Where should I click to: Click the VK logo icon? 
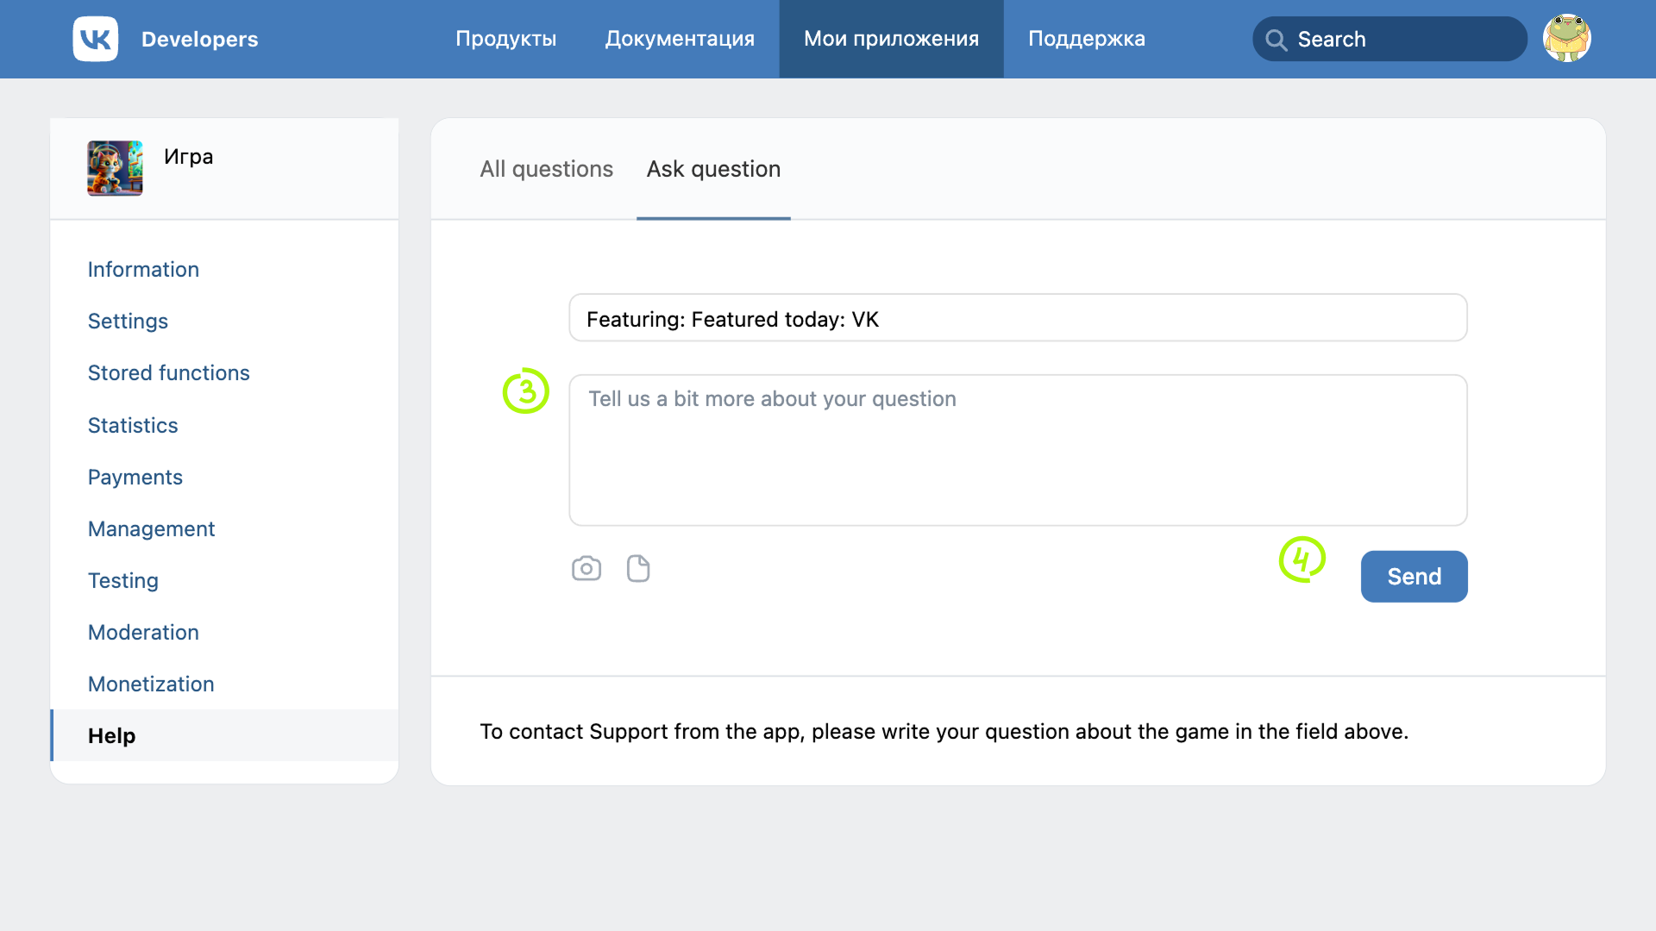click(x=96, y=39)
